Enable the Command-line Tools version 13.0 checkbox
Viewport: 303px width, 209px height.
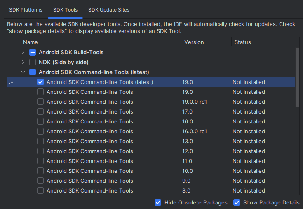point(40,142)
